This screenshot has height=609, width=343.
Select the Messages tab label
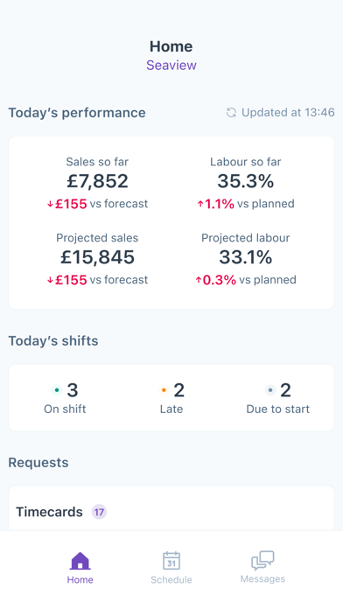pos(262,579)
